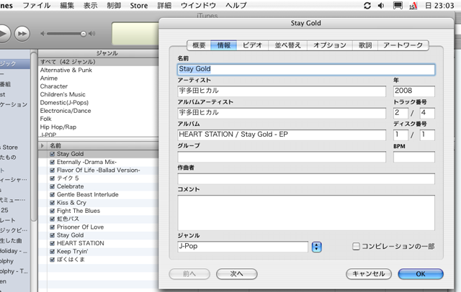Click the disclosure triangle beside 名前 column
The height and width of the screenshot is (292, 461).
42,145
